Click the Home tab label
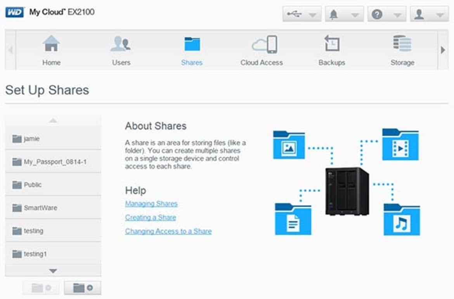The width and height of the screenshot is (454, 299). [x=52, y=62]
